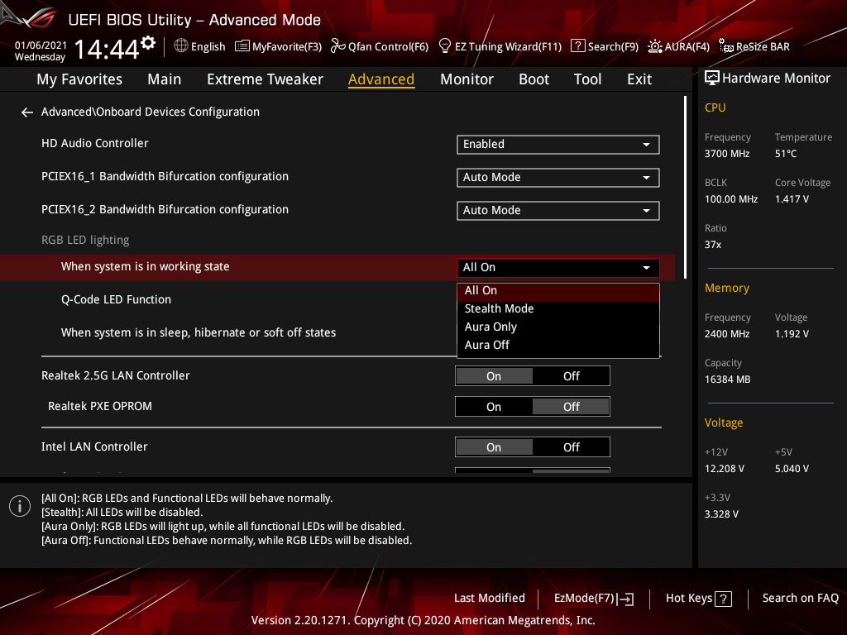Click the back arrow beside Advanced\Onboard Devices Configuration
Viewport: 847px width, 635px height.
coord(27,112)
